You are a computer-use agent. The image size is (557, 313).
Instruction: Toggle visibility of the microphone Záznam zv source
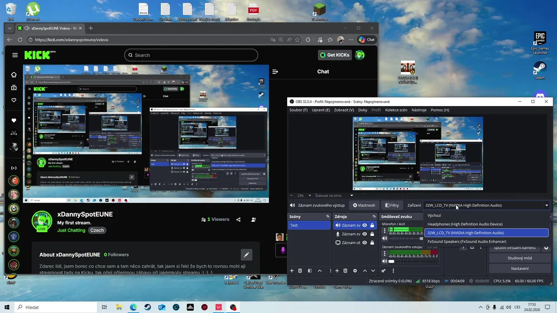click(365, 234)
